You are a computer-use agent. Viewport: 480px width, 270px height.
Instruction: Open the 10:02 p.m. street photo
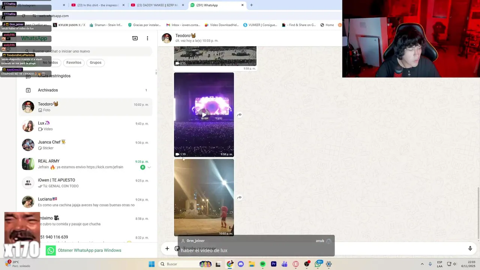[x=204, y=198]
